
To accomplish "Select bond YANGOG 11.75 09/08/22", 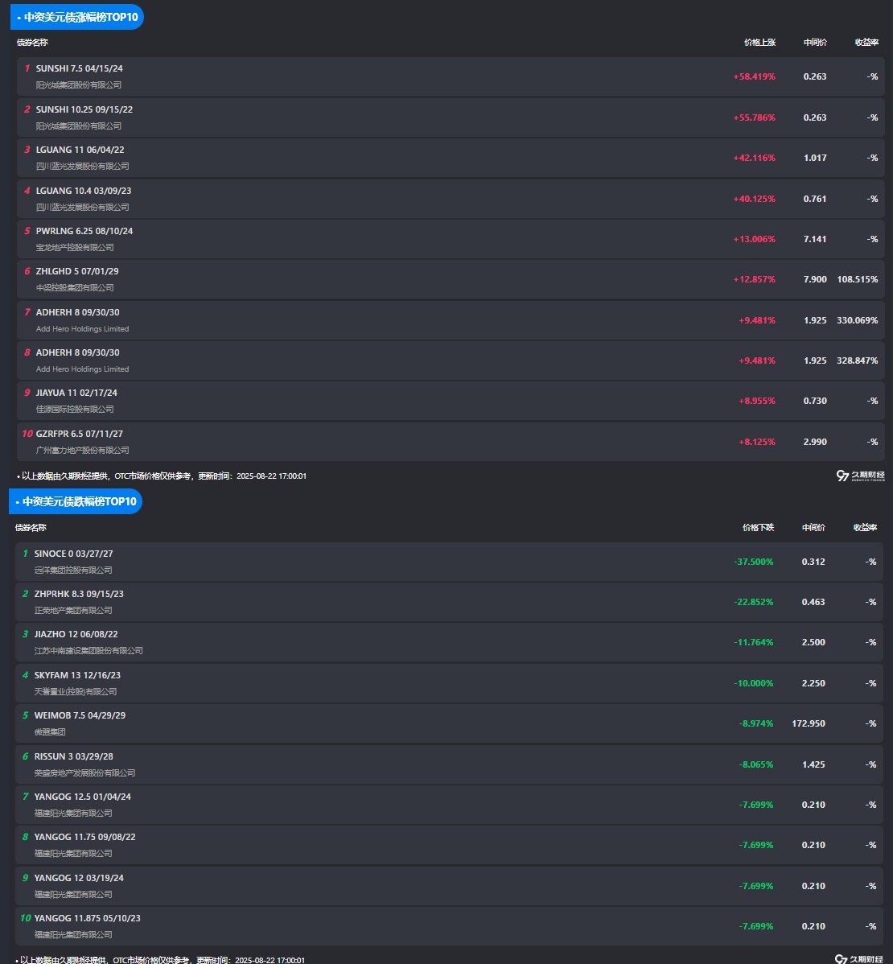I will point(85,838).
